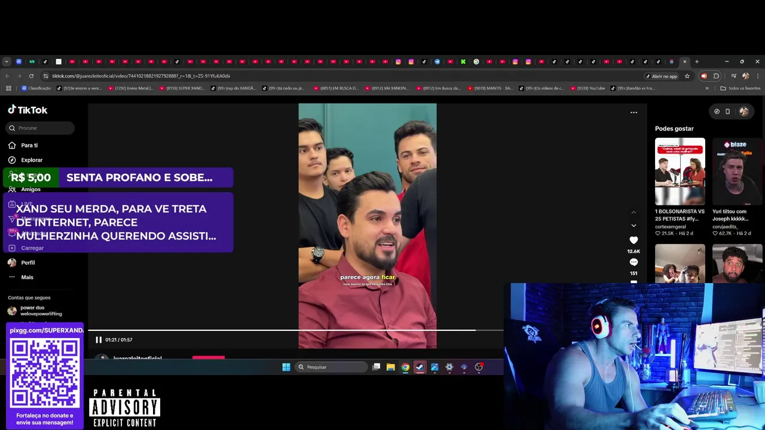Open Yuri tiltou com Joseph thumbnail
Viewport: 765px width, 430px height.
pos(738,171)
